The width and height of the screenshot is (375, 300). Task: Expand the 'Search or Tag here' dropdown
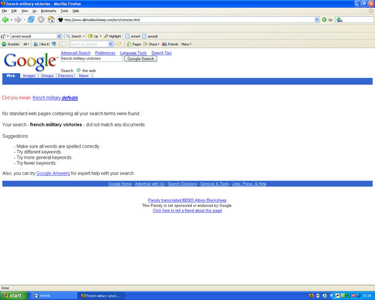click(x=111, y=44)
